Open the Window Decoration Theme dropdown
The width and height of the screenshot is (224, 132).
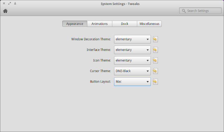(132, 39)
